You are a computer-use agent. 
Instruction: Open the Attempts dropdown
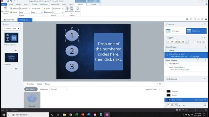(x=58, y=12)
